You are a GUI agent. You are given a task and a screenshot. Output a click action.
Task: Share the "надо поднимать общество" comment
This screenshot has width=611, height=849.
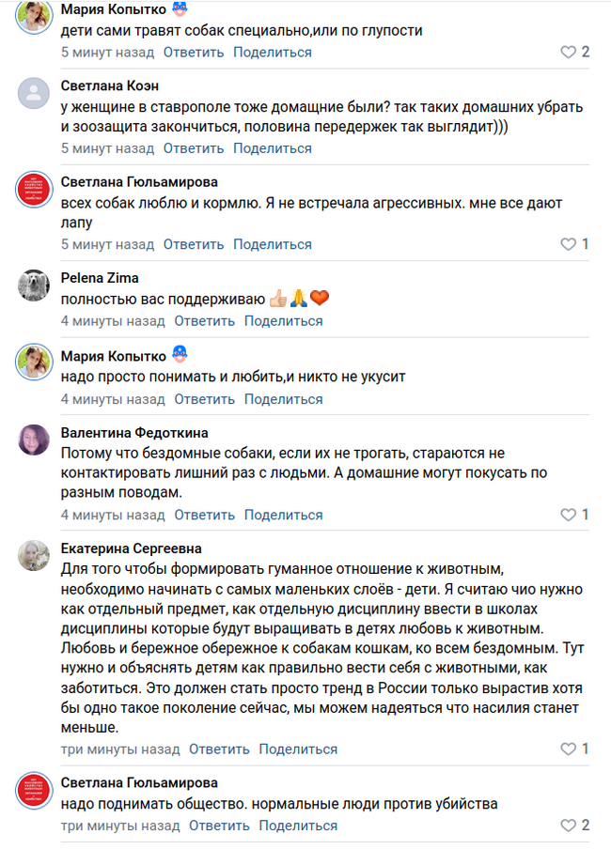point(298,826)
